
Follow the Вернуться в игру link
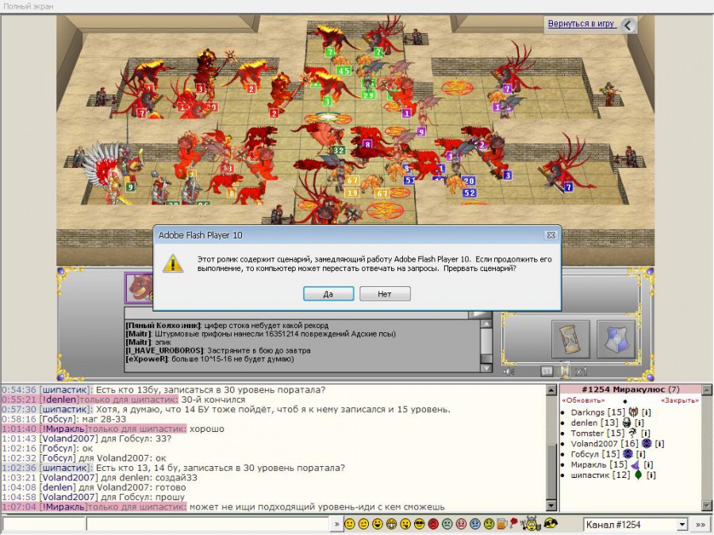(x=581, y=24)
